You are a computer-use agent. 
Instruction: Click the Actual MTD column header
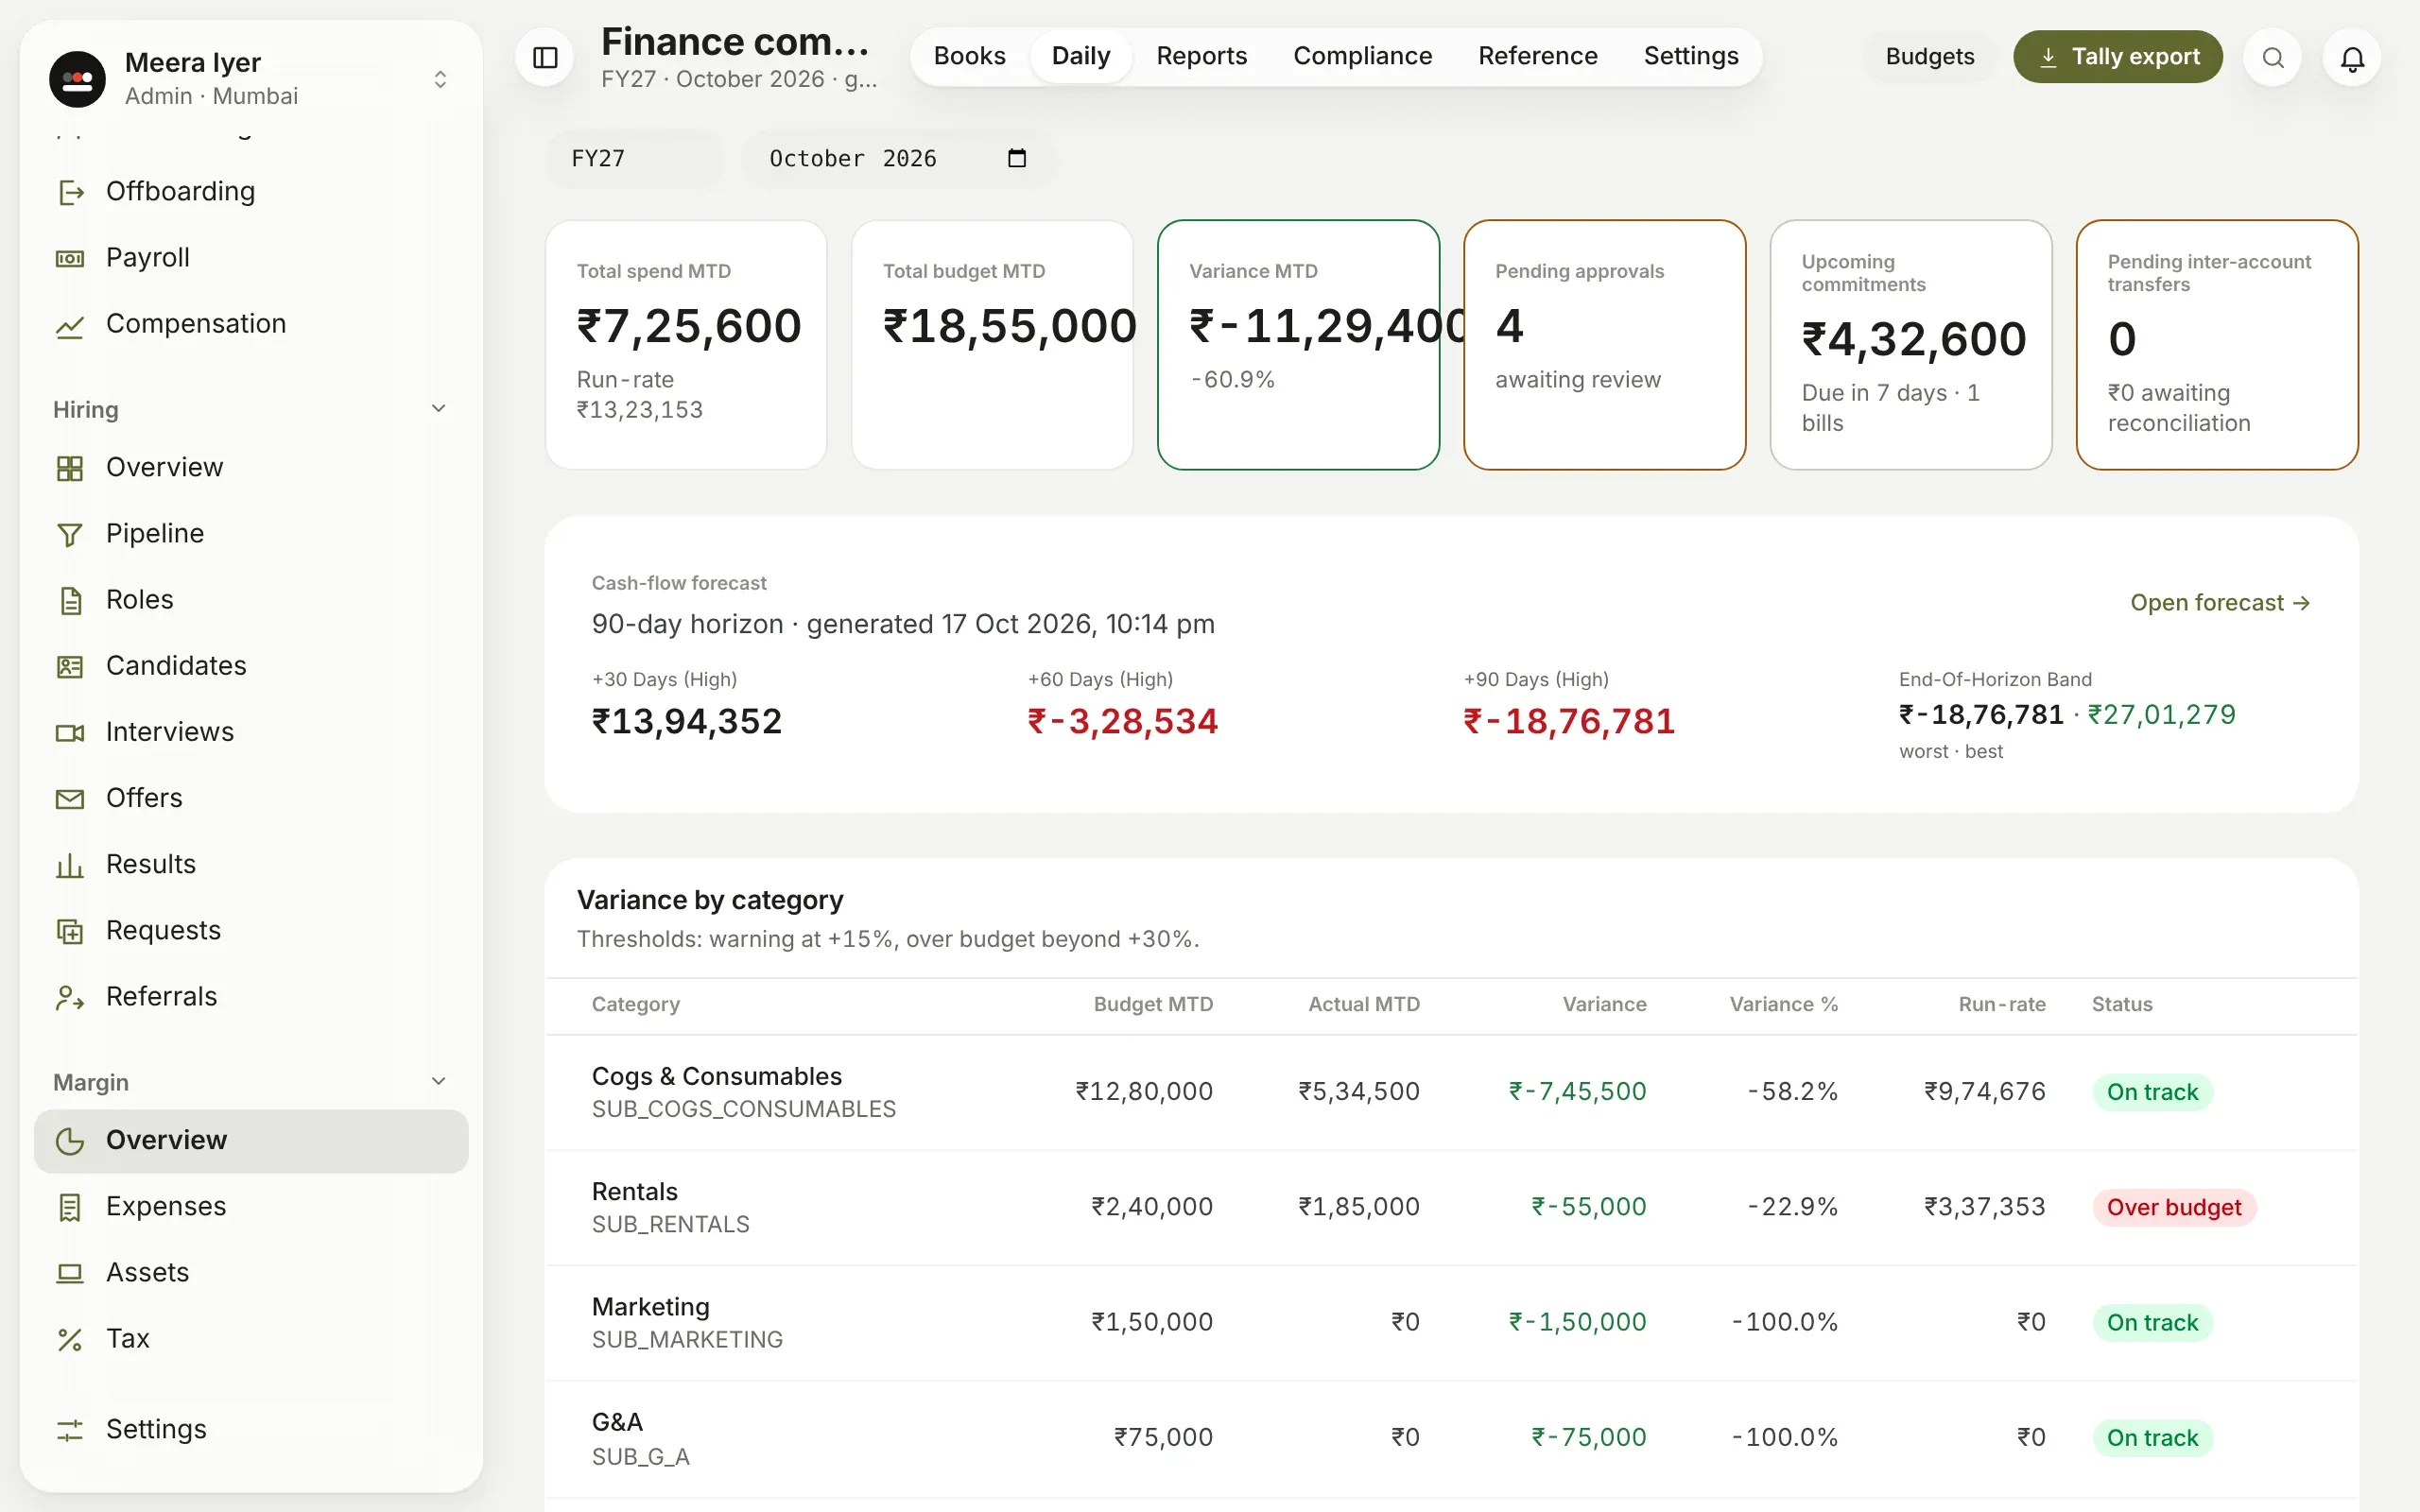[1364, 1004]
